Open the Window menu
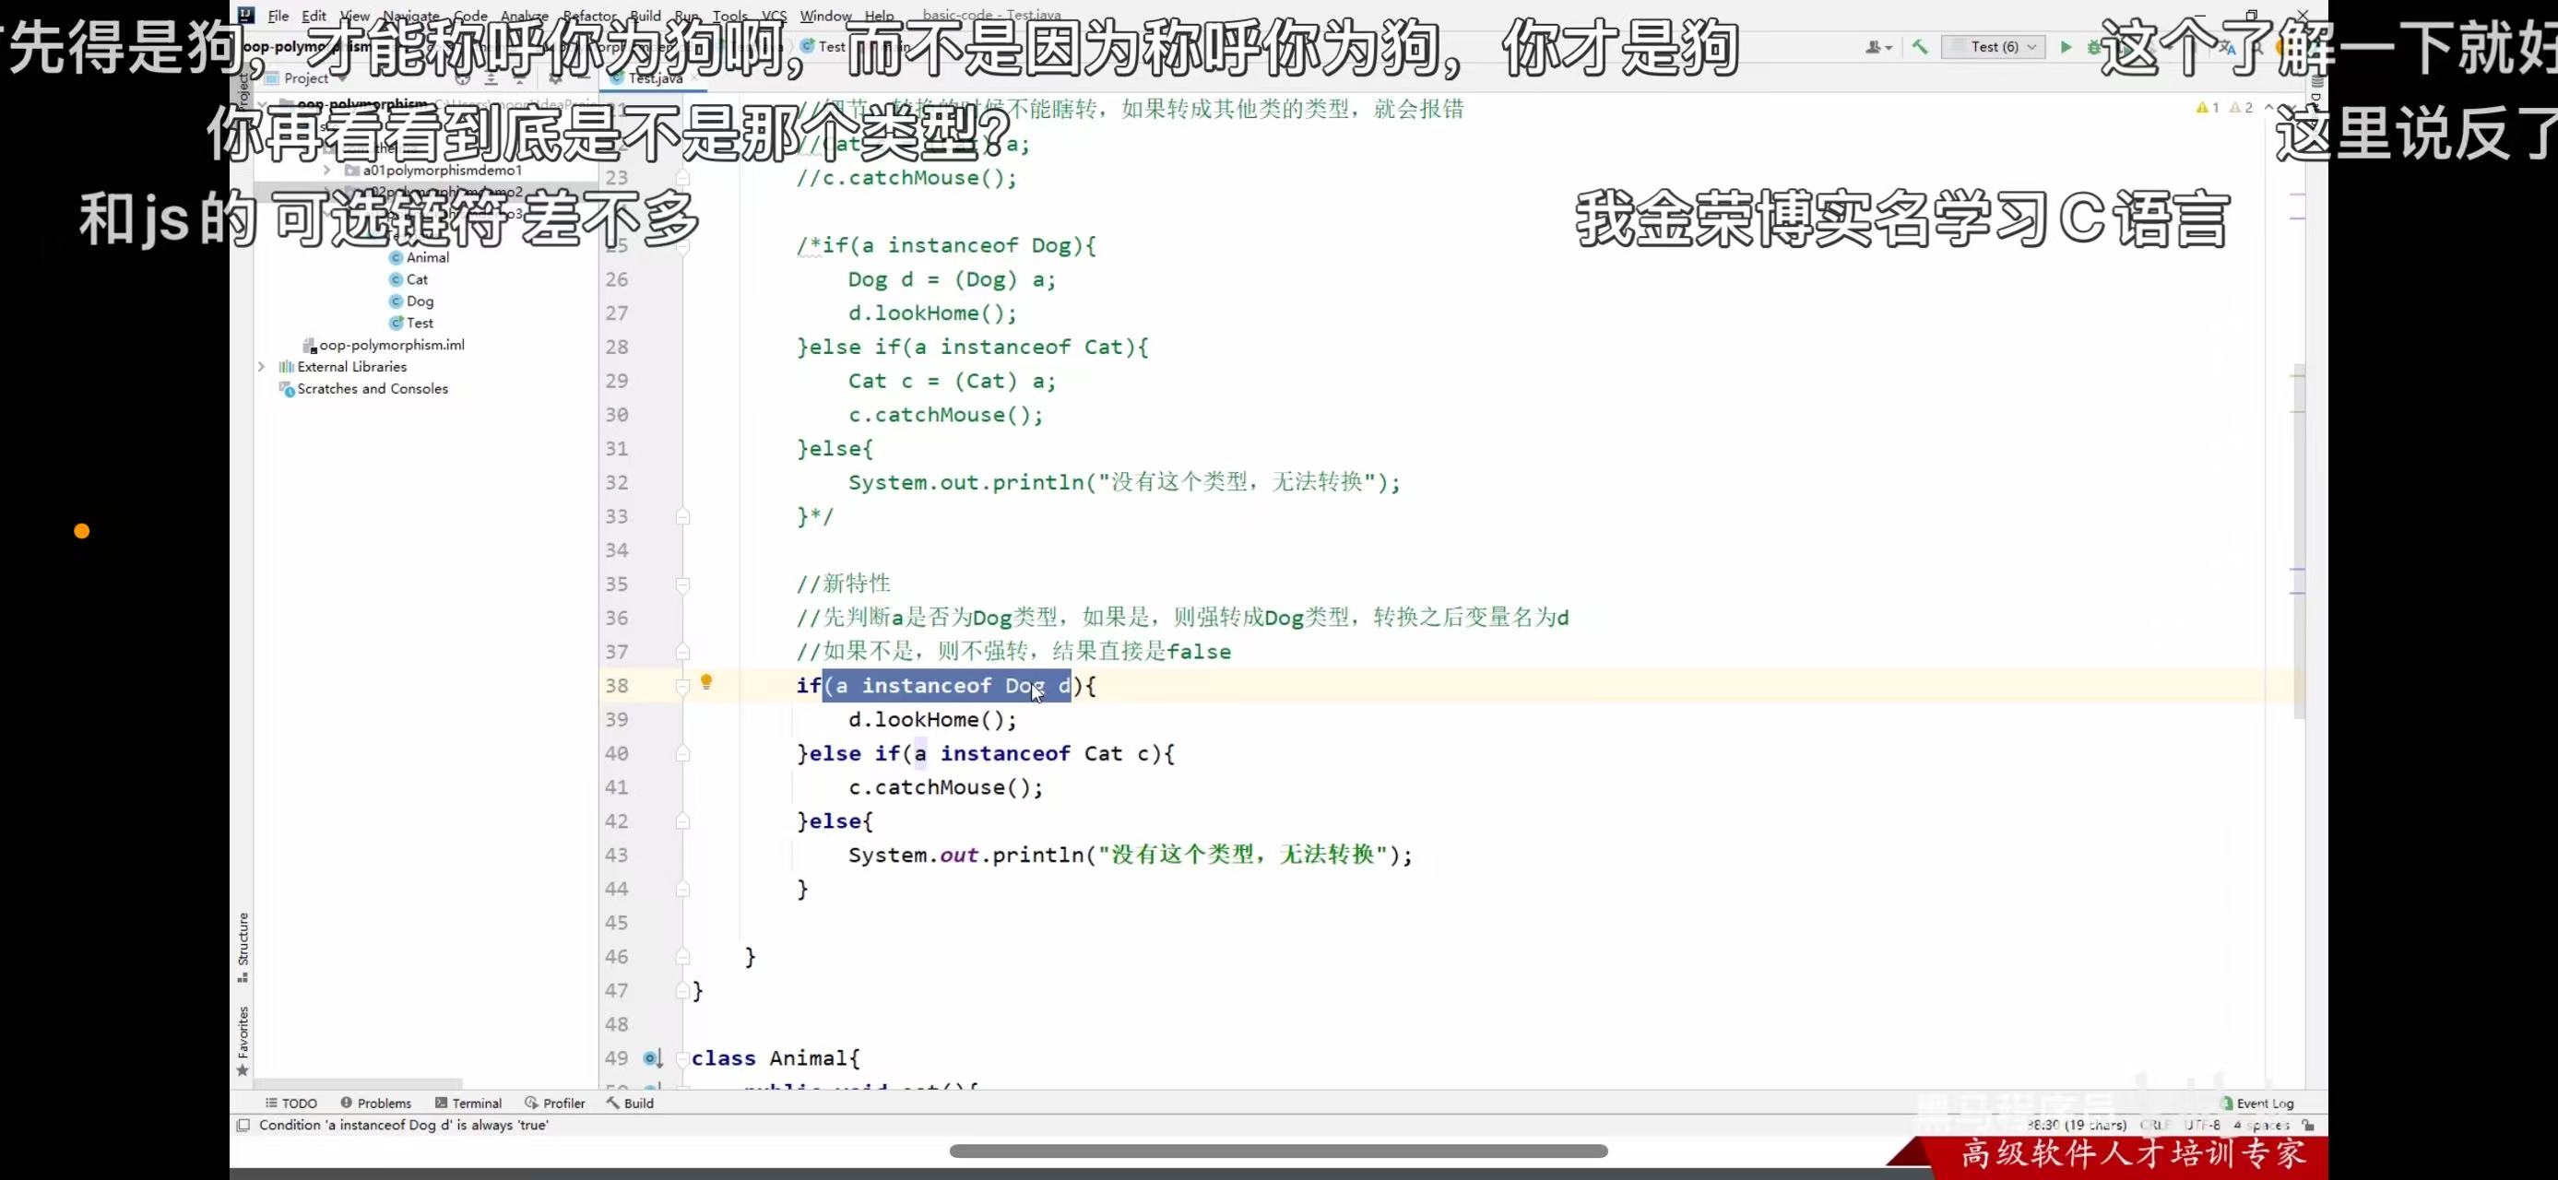2558x1180 pixels. point(825,16)
